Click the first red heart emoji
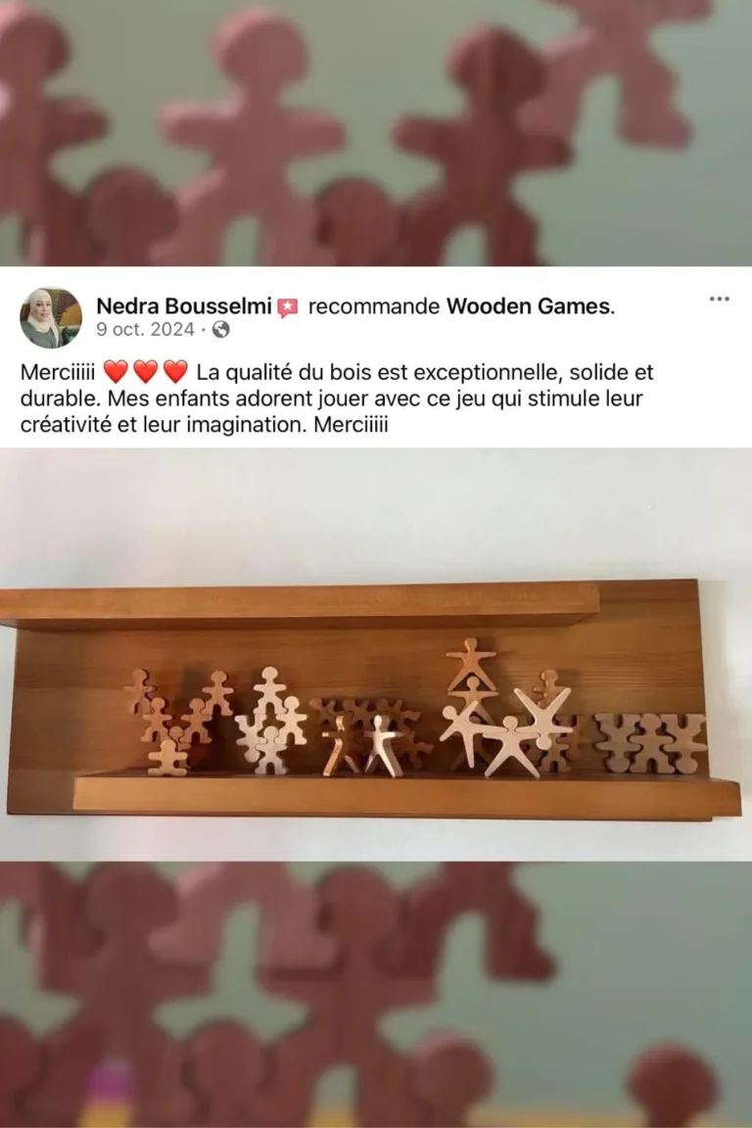Screen dimensions: 752x1128 click(x=116, y=372)
